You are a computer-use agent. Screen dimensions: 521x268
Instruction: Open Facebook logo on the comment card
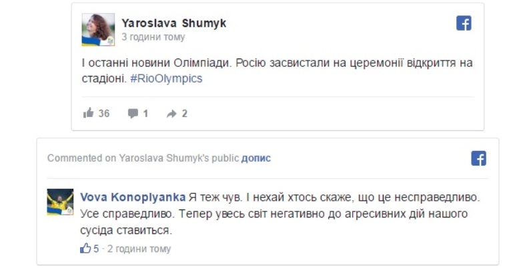(x=478, y=158)
